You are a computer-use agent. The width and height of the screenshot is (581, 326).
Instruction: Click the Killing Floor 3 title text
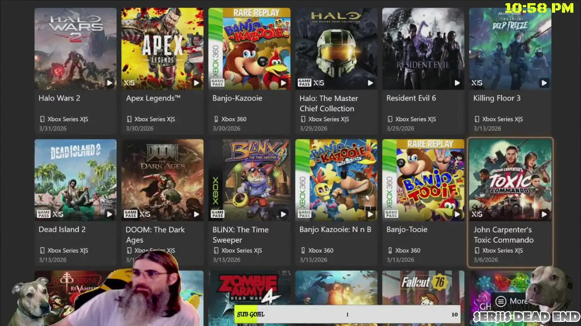[497, 98]
